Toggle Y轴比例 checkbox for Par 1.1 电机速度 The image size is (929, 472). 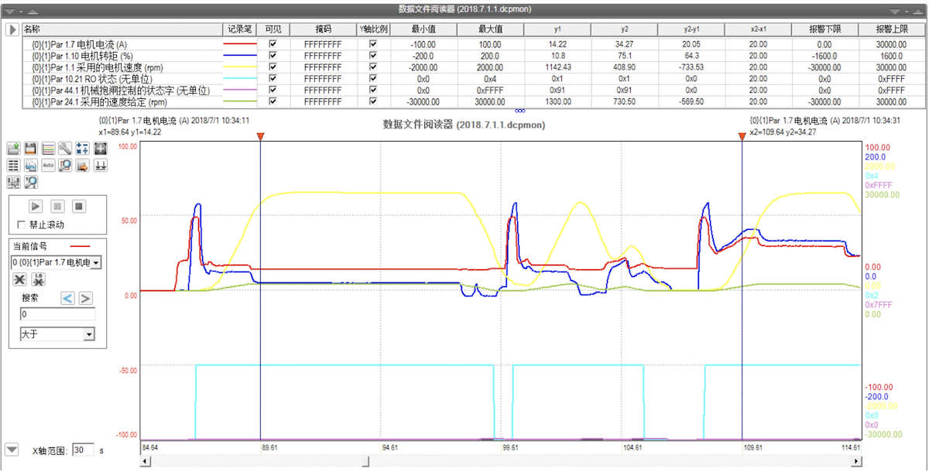tap(373, 67)
